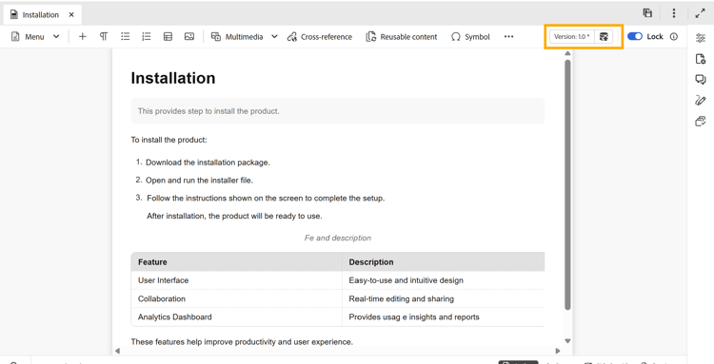
Task: Insert a Cross-reference
Action: 320,37
